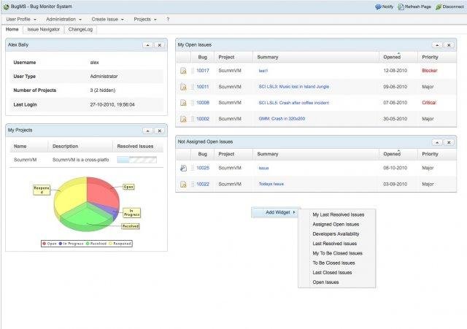This screenshot has height=329, width=467.
Task: Expand the Add Widget submenu button
Action: [x=276, y=212]
